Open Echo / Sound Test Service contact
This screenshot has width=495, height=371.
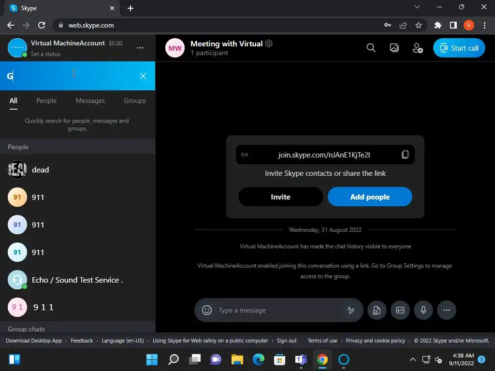click(x=78, y=280)
